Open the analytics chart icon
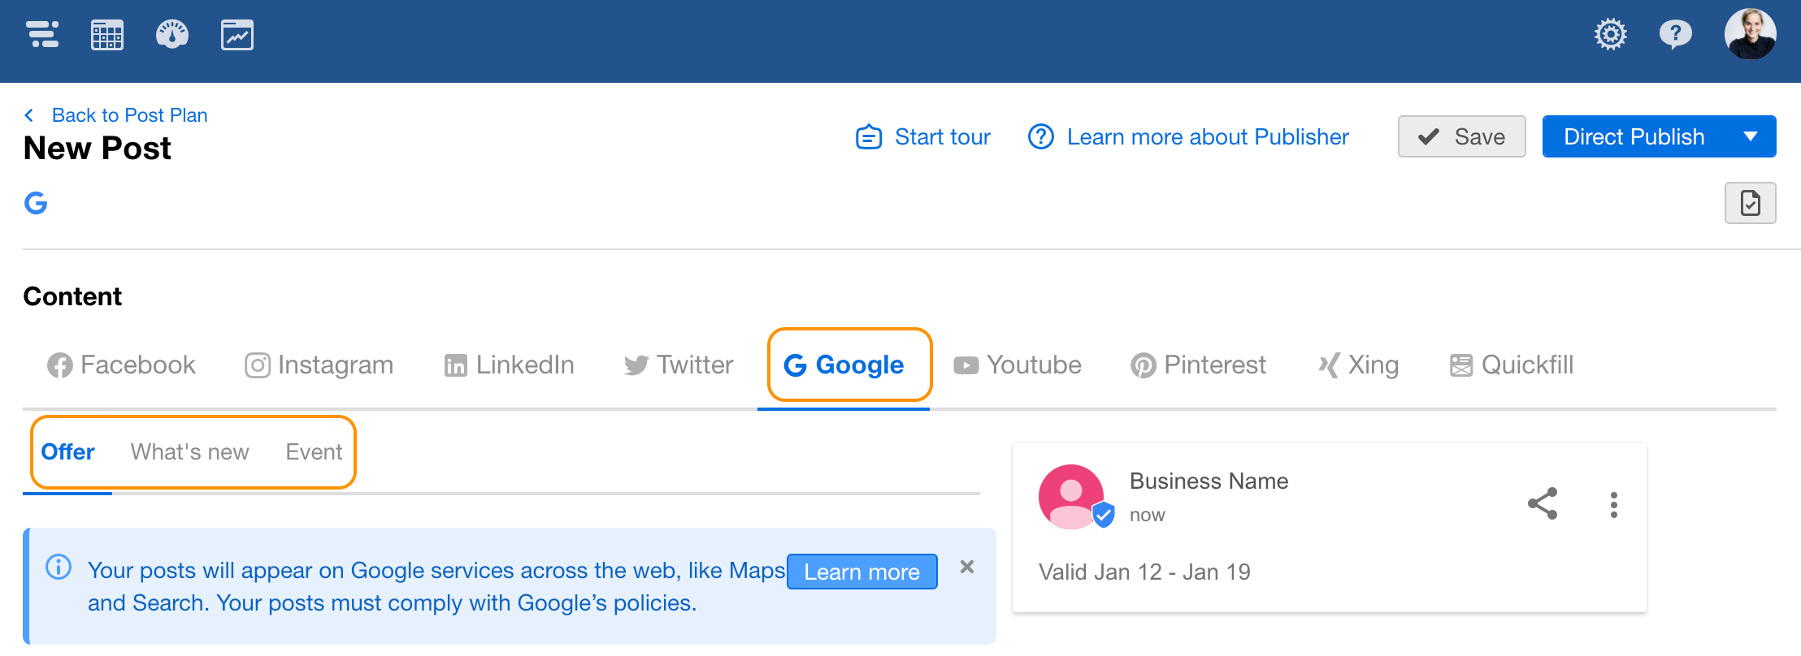Viewport: 1801px width, 656px height. click(x=237, y=35)
